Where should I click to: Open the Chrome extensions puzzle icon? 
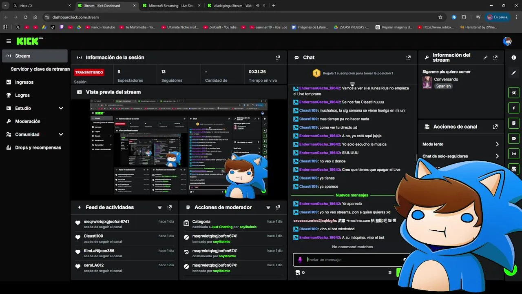pos(464,17)
